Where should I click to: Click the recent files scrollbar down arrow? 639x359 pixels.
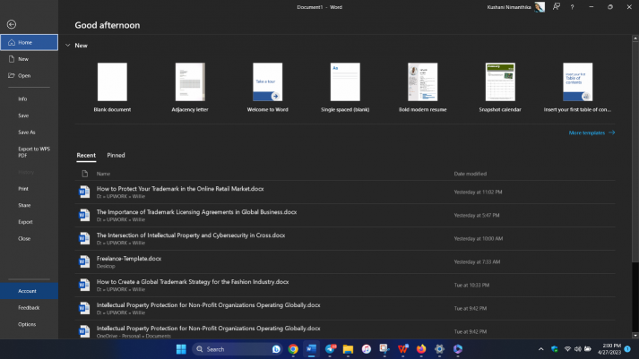click(x=635, y=336)
